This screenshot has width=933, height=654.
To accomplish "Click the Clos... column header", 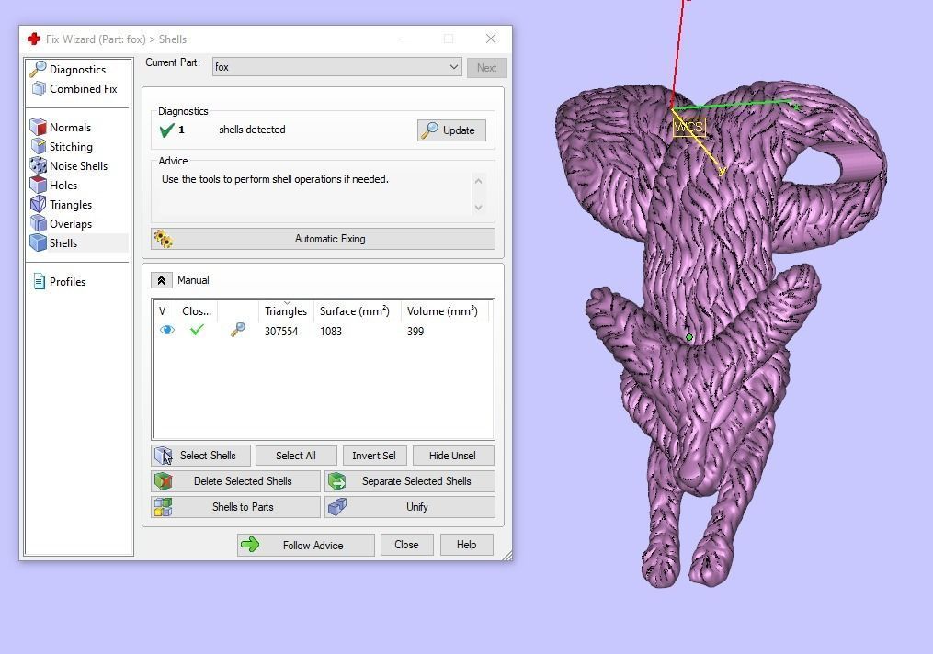I will pos(197,311).
